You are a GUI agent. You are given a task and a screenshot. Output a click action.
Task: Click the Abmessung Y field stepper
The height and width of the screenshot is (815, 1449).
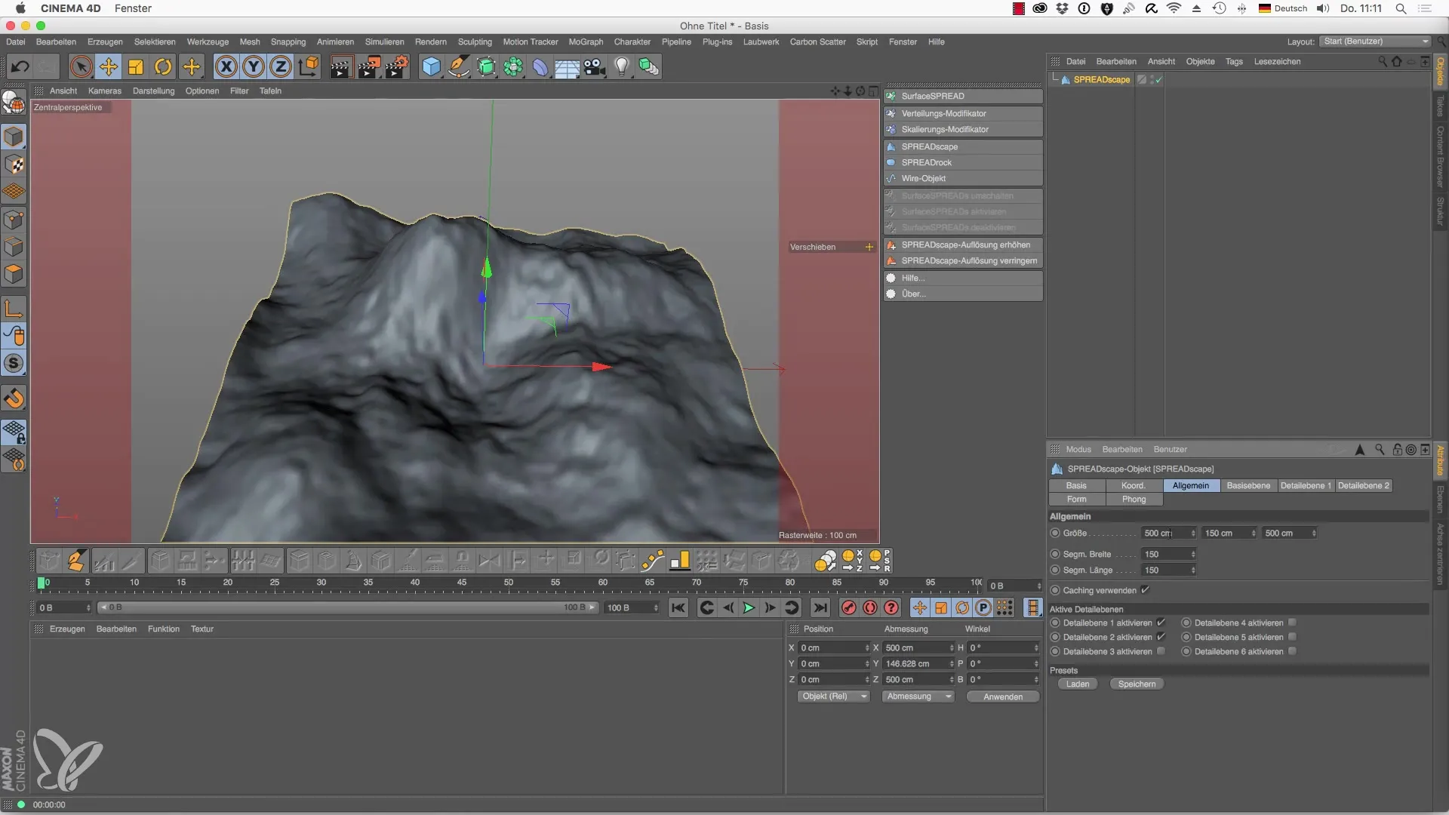pos(951,663)
